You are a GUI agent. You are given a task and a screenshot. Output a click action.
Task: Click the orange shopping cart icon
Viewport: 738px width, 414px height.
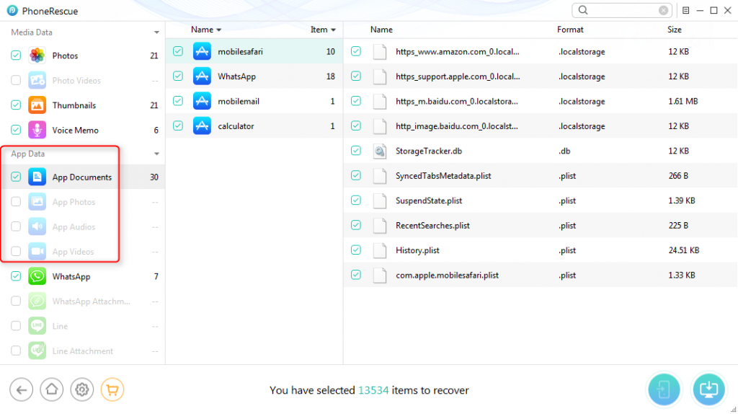click(112, 390)
